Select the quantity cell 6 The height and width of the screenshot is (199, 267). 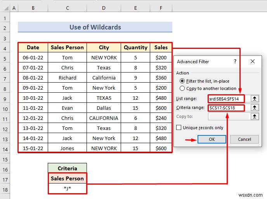tap(135, 118)
